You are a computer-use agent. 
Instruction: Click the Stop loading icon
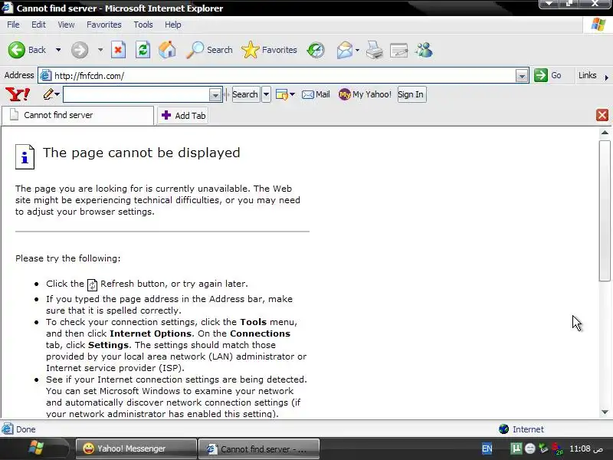(x=118, y=50)
